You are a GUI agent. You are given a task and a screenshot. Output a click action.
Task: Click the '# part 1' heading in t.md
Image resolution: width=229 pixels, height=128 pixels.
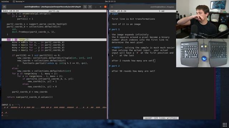[x=114, y=30]
